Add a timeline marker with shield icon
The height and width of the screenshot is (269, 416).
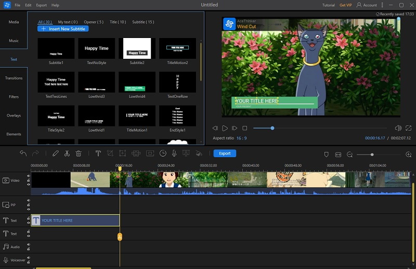[327, 155]
